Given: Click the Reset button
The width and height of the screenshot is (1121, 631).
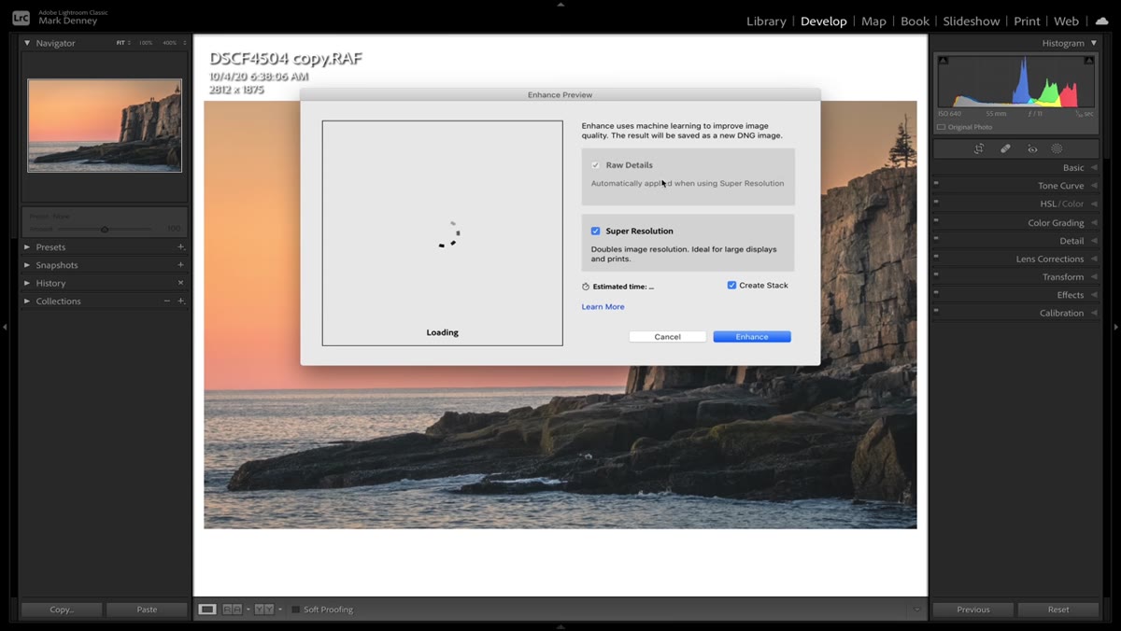Looking at the screenshot, I should tap(1058, 610).
